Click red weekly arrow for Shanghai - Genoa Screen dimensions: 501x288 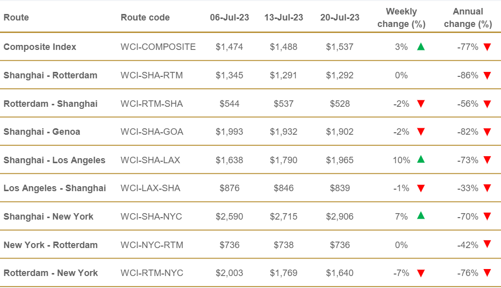[421, 132]
